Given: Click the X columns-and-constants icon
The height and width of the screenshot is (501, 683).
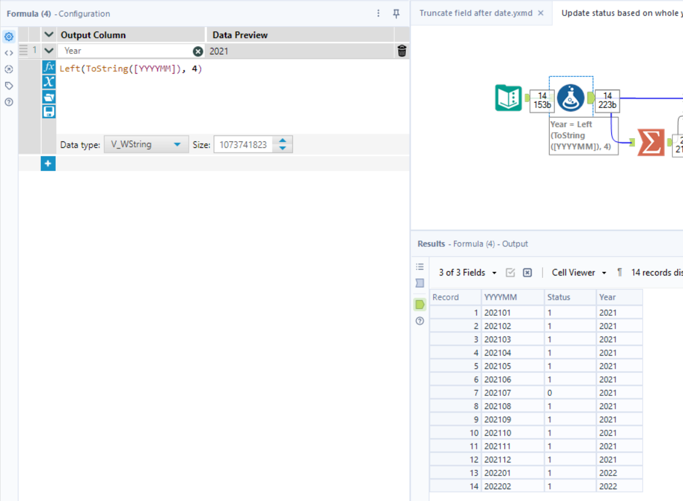Looking at the screenshot, I should 49,83.
